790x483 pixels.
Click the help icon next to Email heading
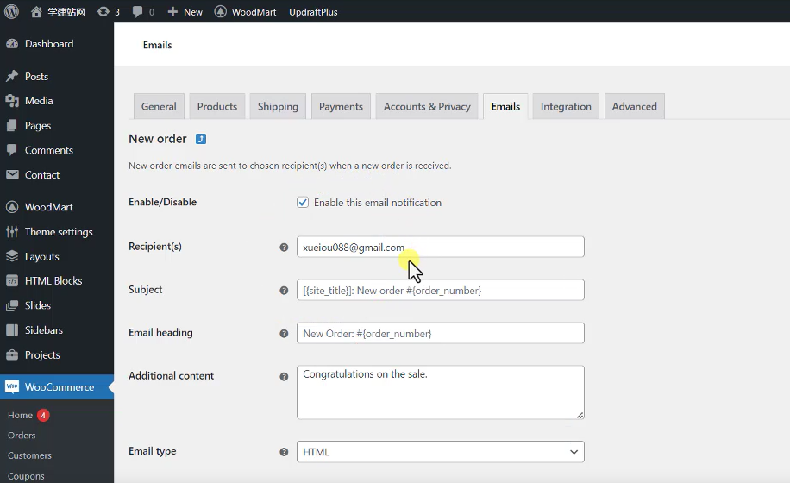point(284,334)
